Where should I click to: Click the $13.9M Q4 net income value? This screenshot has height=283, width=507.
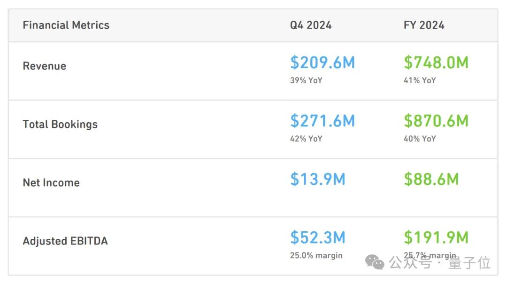[x=317, y=179]
